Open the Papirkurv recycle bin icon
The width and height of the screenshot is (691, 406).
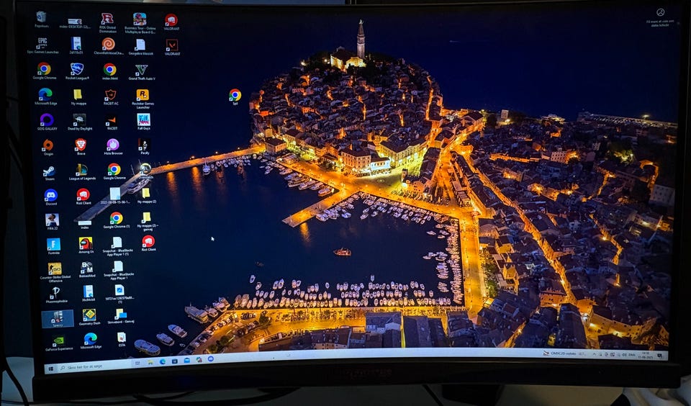pyautogui.click(x=42, y=19)
